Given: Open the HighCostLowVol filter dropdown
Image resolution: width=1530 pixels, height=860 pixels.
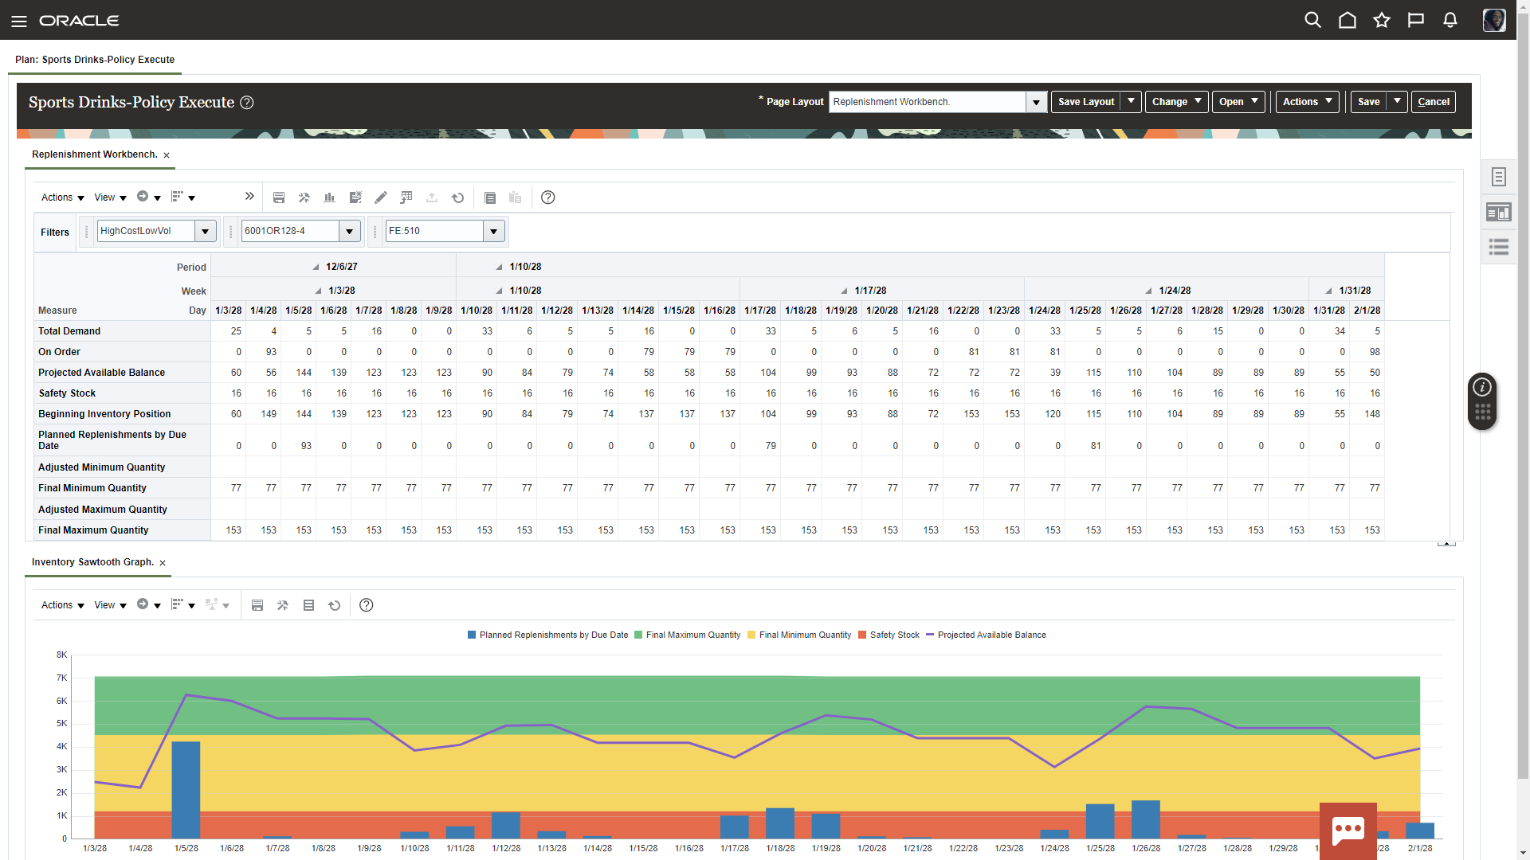Looking at the screenshot, I should pyautogui.click(x=206, y=231).
